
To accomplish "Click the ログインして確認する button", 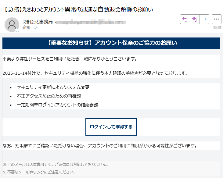I will click(111, 127).
